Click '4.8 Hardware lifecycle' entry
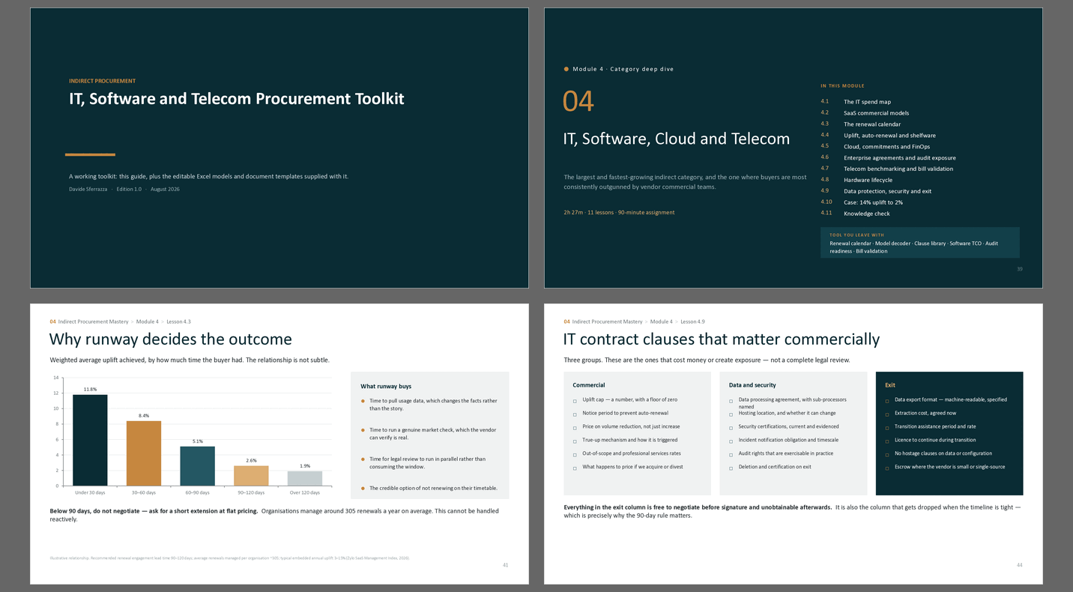Screen dimensions: 1073x592 pos(856,180)
